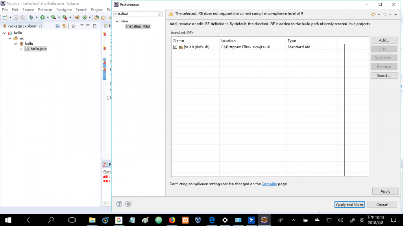Click the Save icon in Eclipse toolbar
This screenshot has height=226, width=403.
point(16,17)
